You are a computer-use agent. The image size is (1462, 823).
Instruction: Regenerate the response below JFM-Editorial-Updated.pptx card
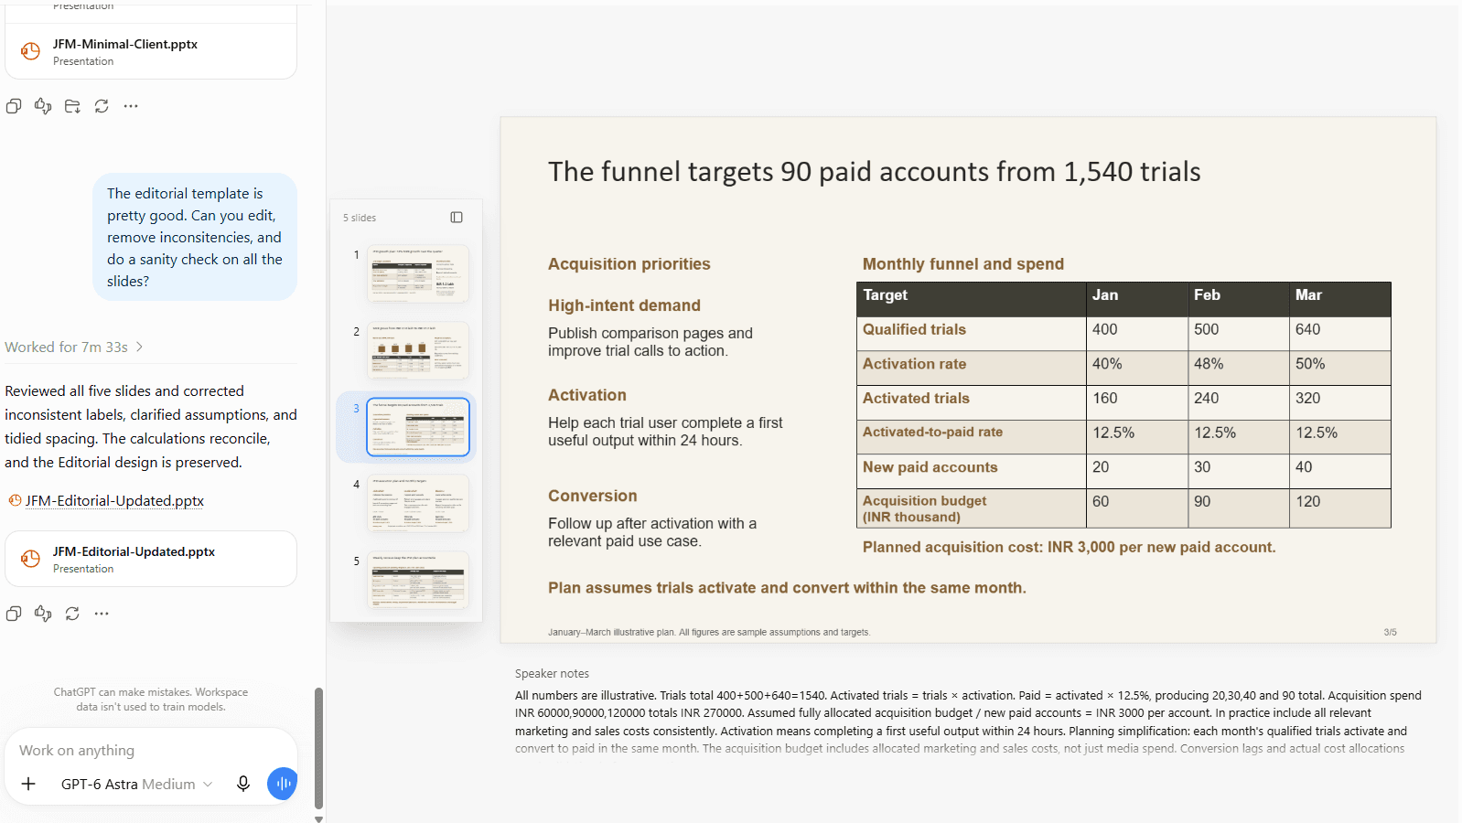pyautogui.click(x=72, y=614)
